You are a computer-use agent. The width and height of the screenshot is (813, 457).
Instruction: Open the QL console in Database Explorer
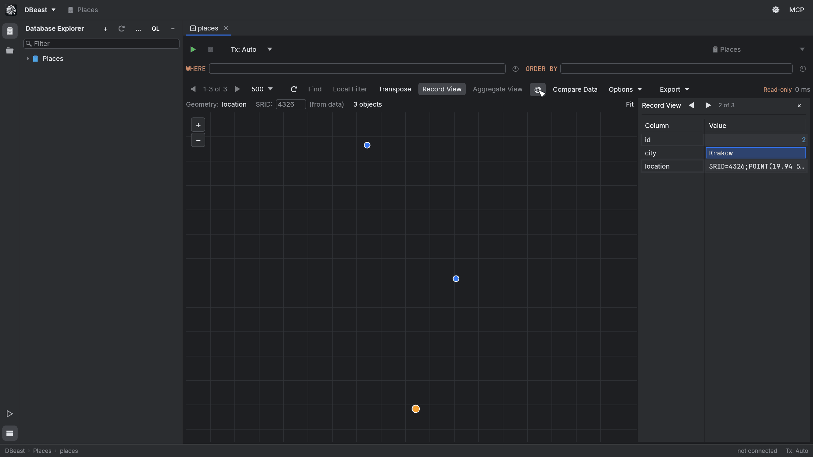click(x=155, y=29)
